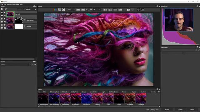Click the side-by-side compare view icon
The width and height of the screenshot is (200, 112).
(x=105, y=10)
